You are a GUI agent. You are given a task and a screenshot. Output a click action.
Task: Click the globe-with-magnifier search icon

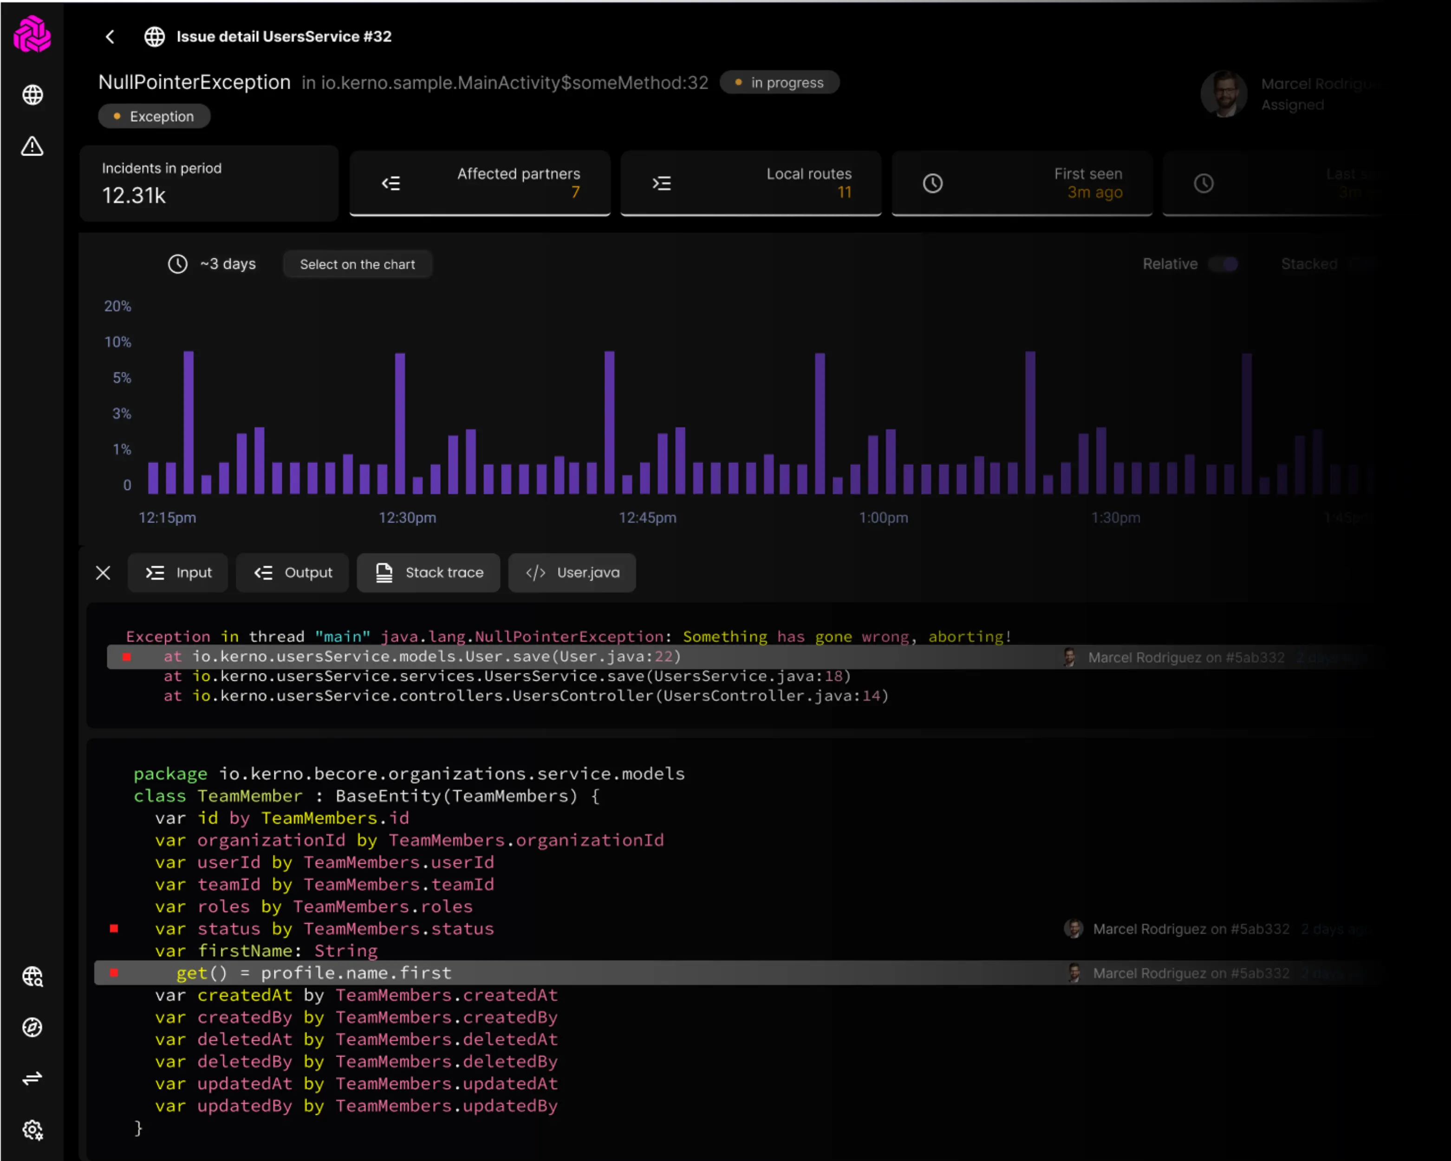(x=32, y=977)
